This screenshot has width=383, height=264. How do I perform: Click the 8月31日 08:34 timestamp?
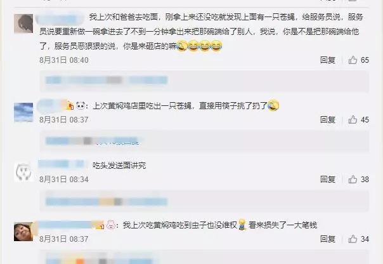tap(64, 180)
